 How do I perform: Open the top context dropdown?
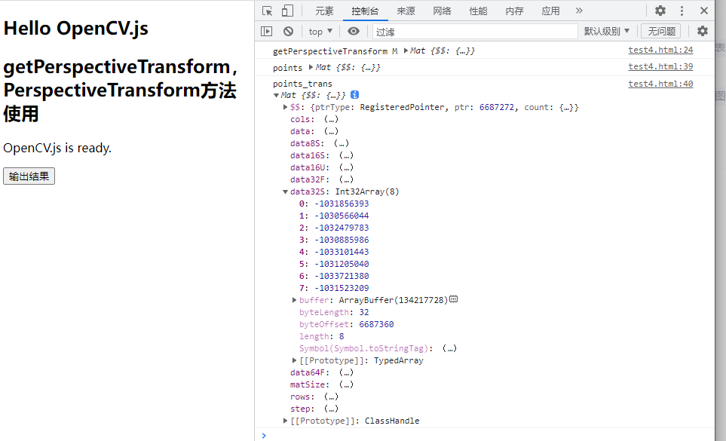coord(320,32)
